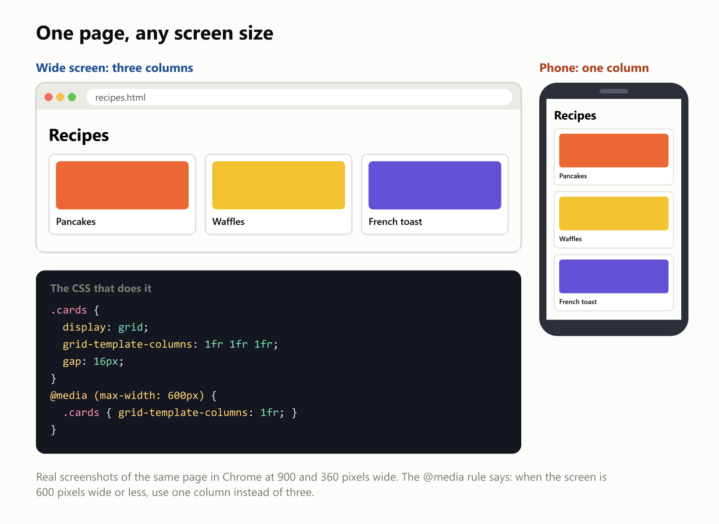
Task: Click the yellow minimize dot in the browser mockup
Action: (x=60, y=97)
